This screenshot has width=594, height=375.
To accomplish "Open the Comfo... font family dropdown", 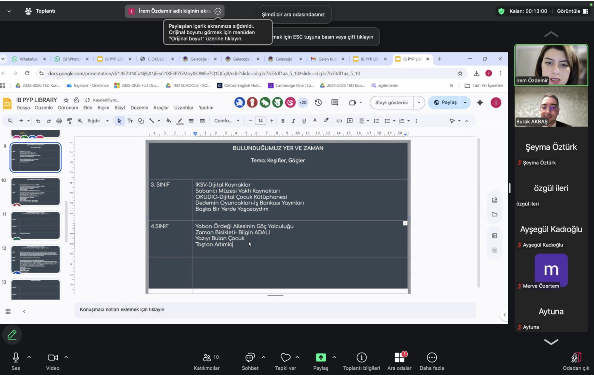I will pyautogui.click(x=227, y=121).
